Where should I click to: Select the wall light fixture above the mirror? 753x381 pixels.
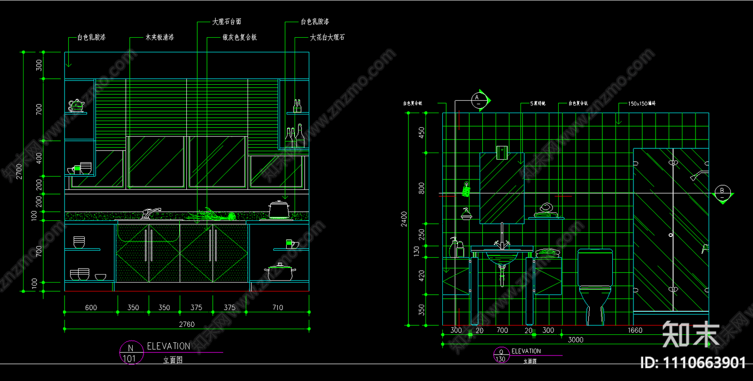click(502, 153)
